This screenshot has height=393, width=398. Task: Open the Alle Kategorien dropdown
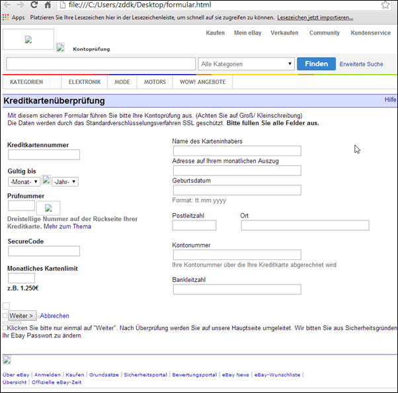tap(246, 64)
